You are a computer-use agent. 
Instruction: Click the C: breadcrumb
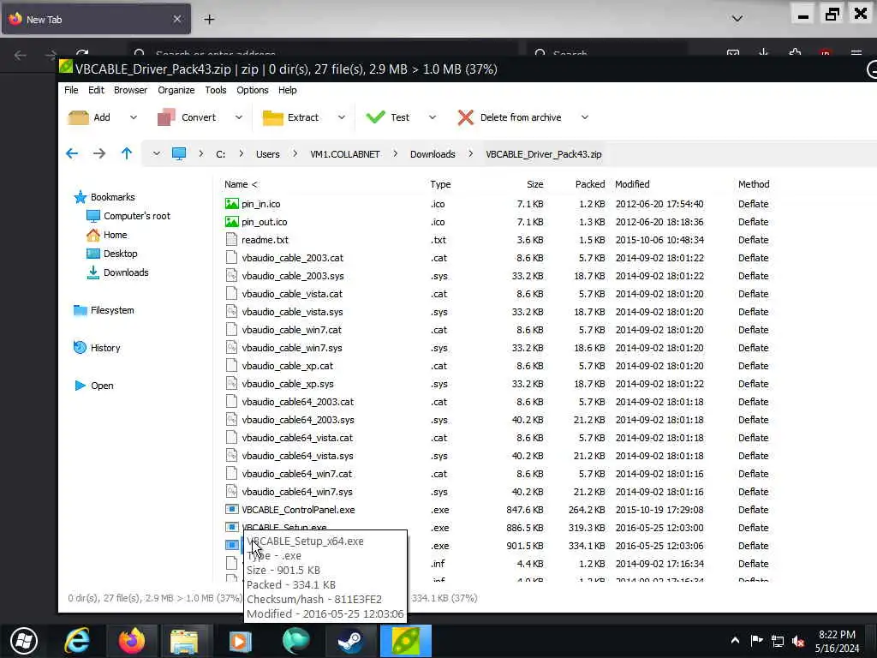[221, 154]
